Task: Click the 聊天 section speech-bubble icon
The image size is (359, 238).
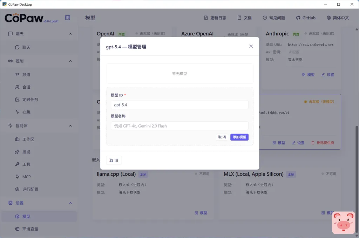Action: [x=10, y=34]
